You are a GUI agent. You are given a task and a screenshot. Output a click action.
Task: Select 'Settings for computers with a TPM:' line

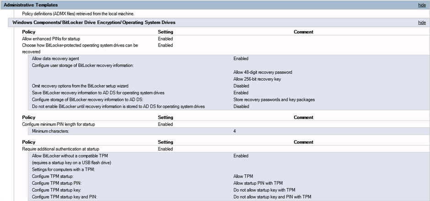[63, 169]
